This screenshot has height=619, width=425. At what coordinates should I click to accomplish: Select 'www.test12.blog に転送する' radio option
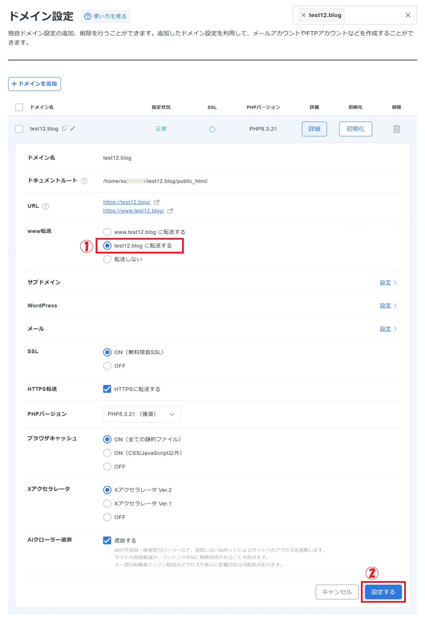pyautogui.click(x=107, y=232)
